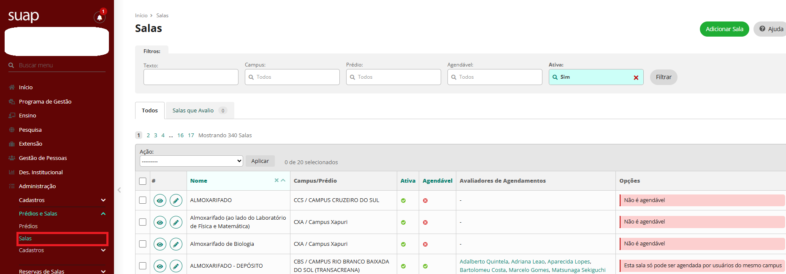
Task: Expand the Cadastros submenu under Administração
Action: [x=103, y=200]
